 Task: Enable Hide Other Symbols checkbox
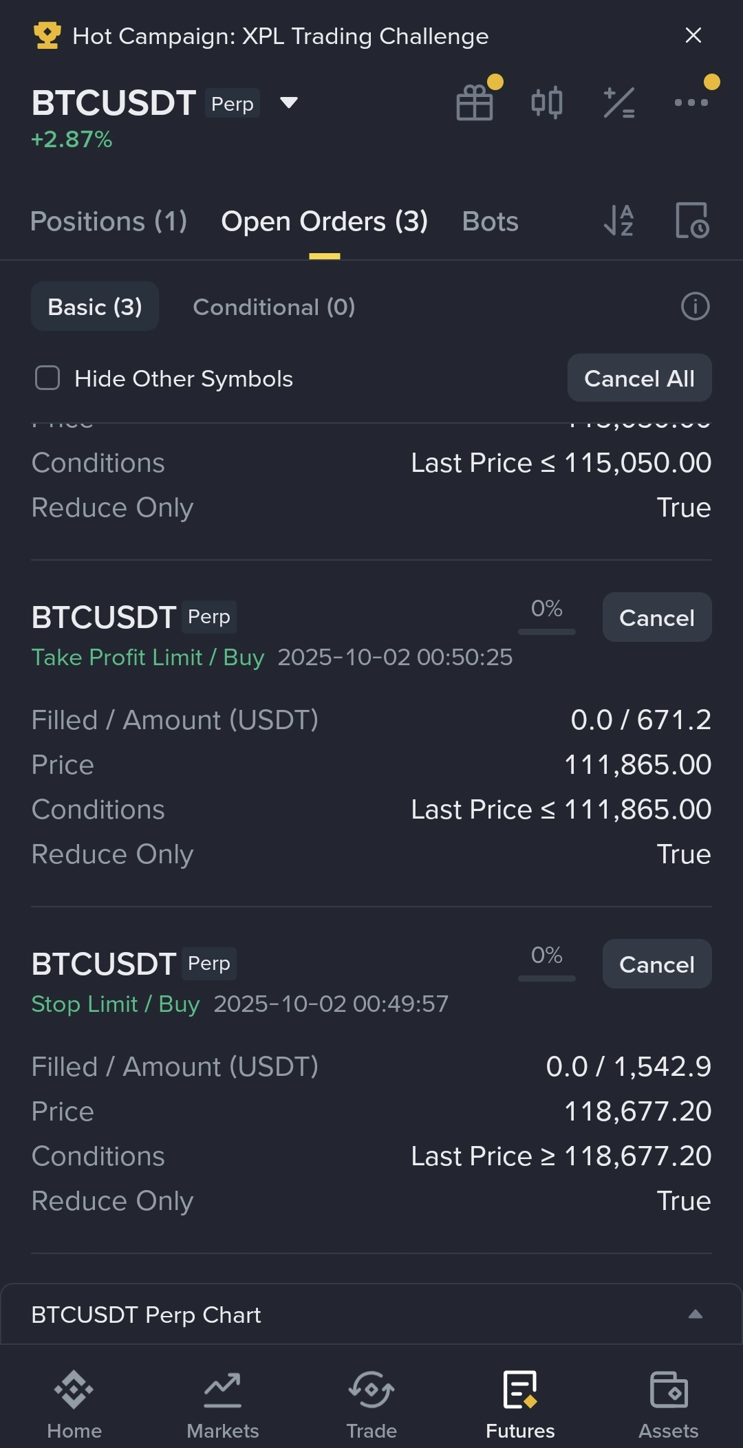[x=47, y=378]
